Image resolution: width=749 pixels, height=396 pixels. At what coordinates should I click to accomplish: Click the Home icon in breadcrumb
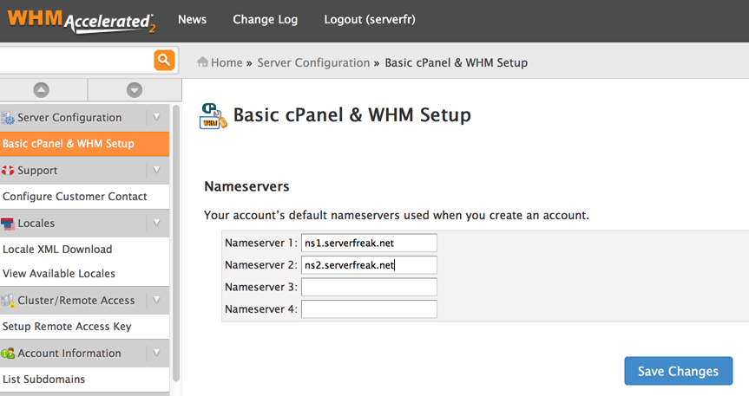tap(202, 62)
